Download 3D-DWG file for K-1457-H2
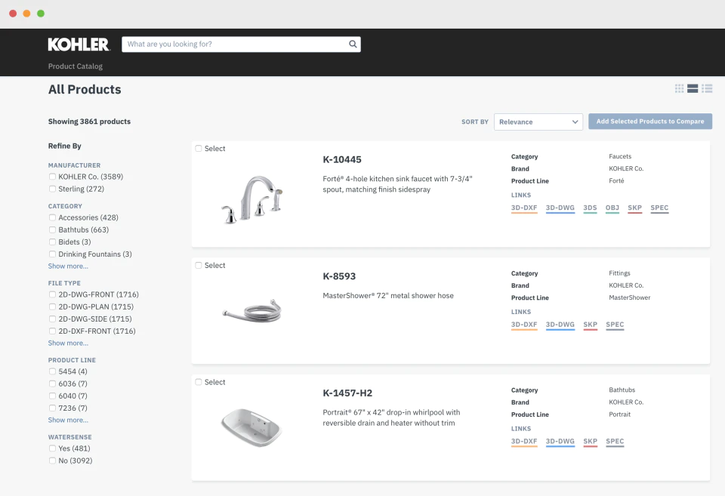This screenshot has height=496, width=725. [560, 442]
